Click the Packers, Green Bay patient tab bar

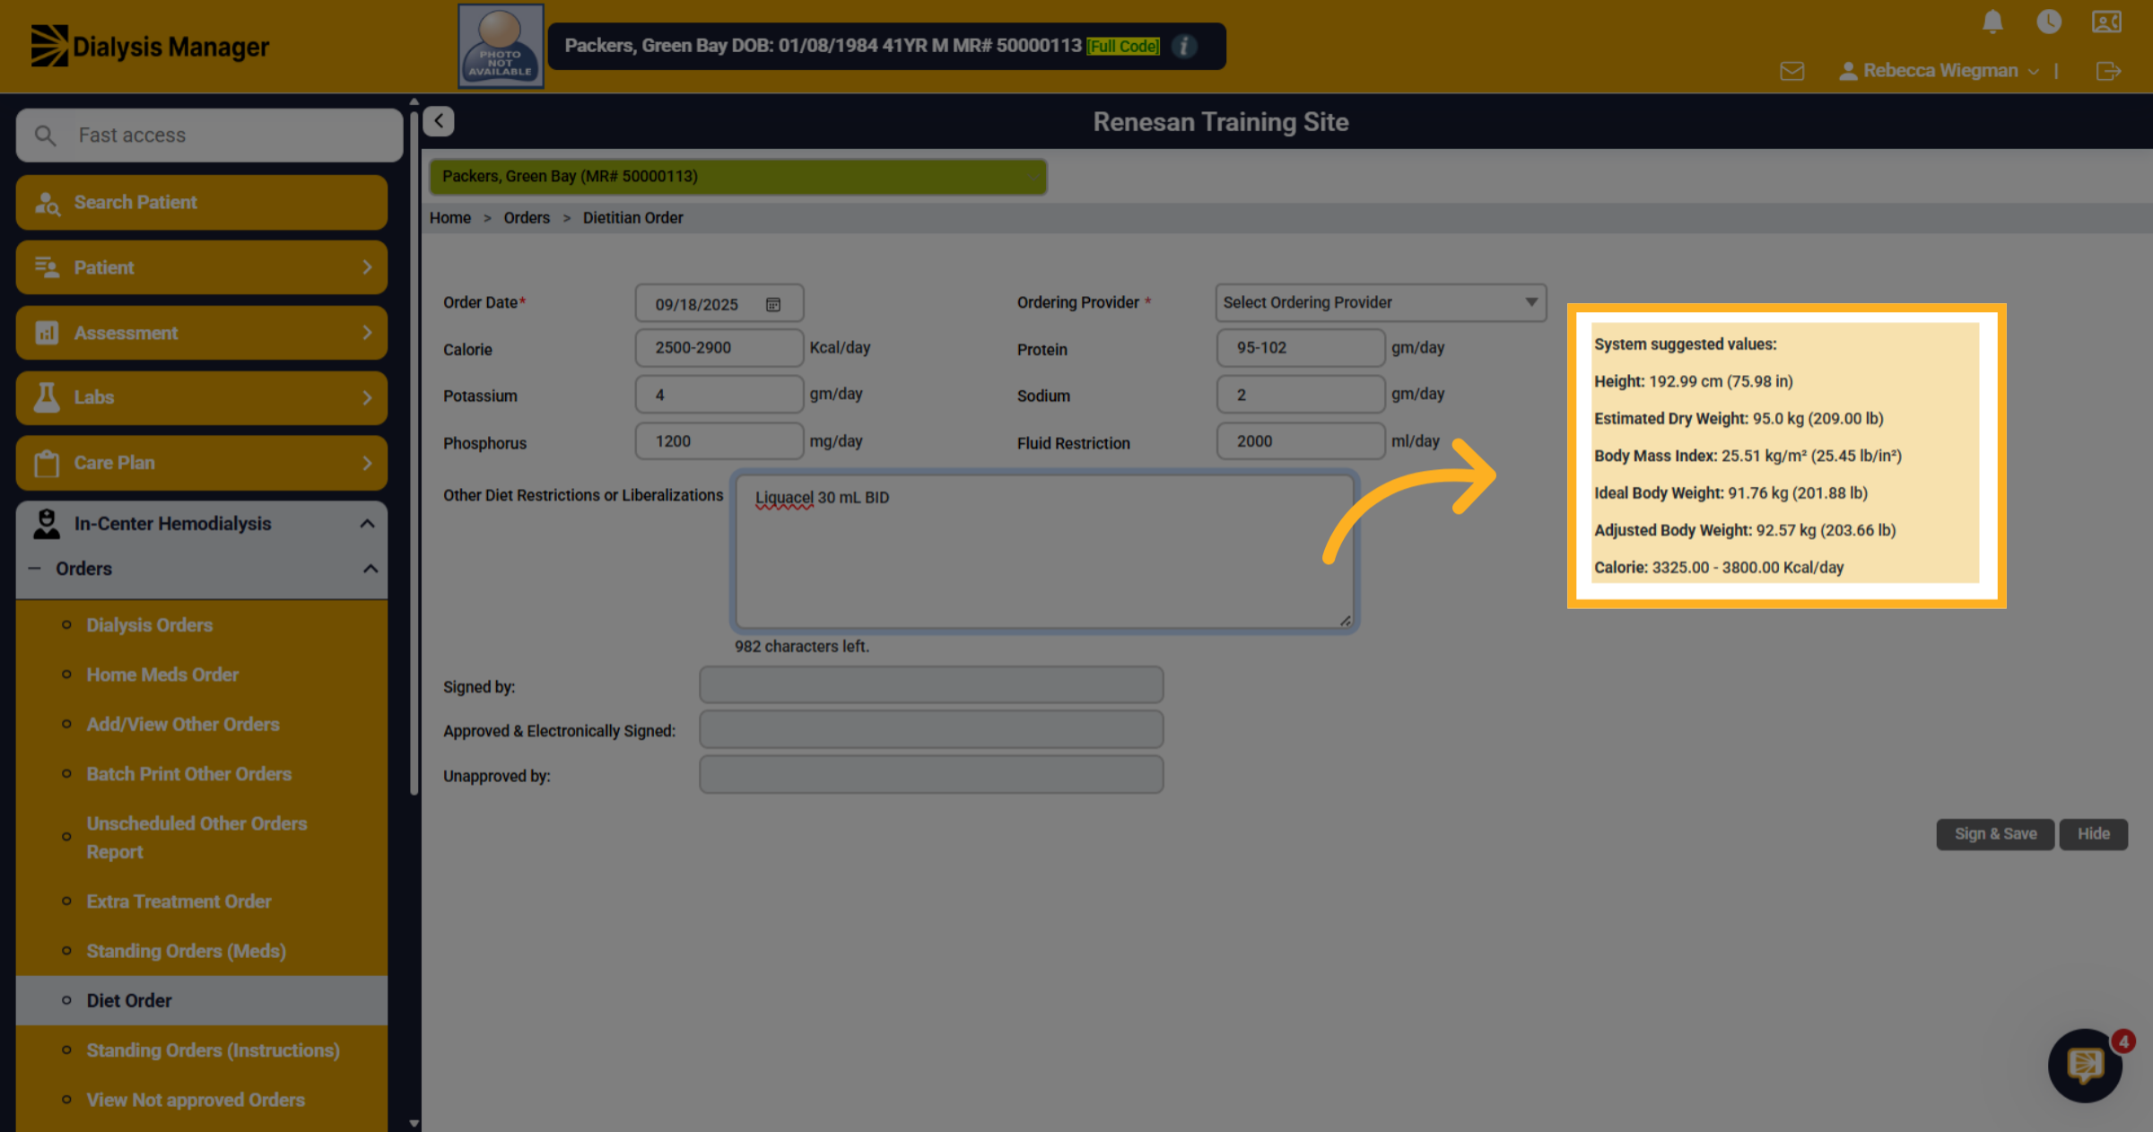[x=737, y=177]
